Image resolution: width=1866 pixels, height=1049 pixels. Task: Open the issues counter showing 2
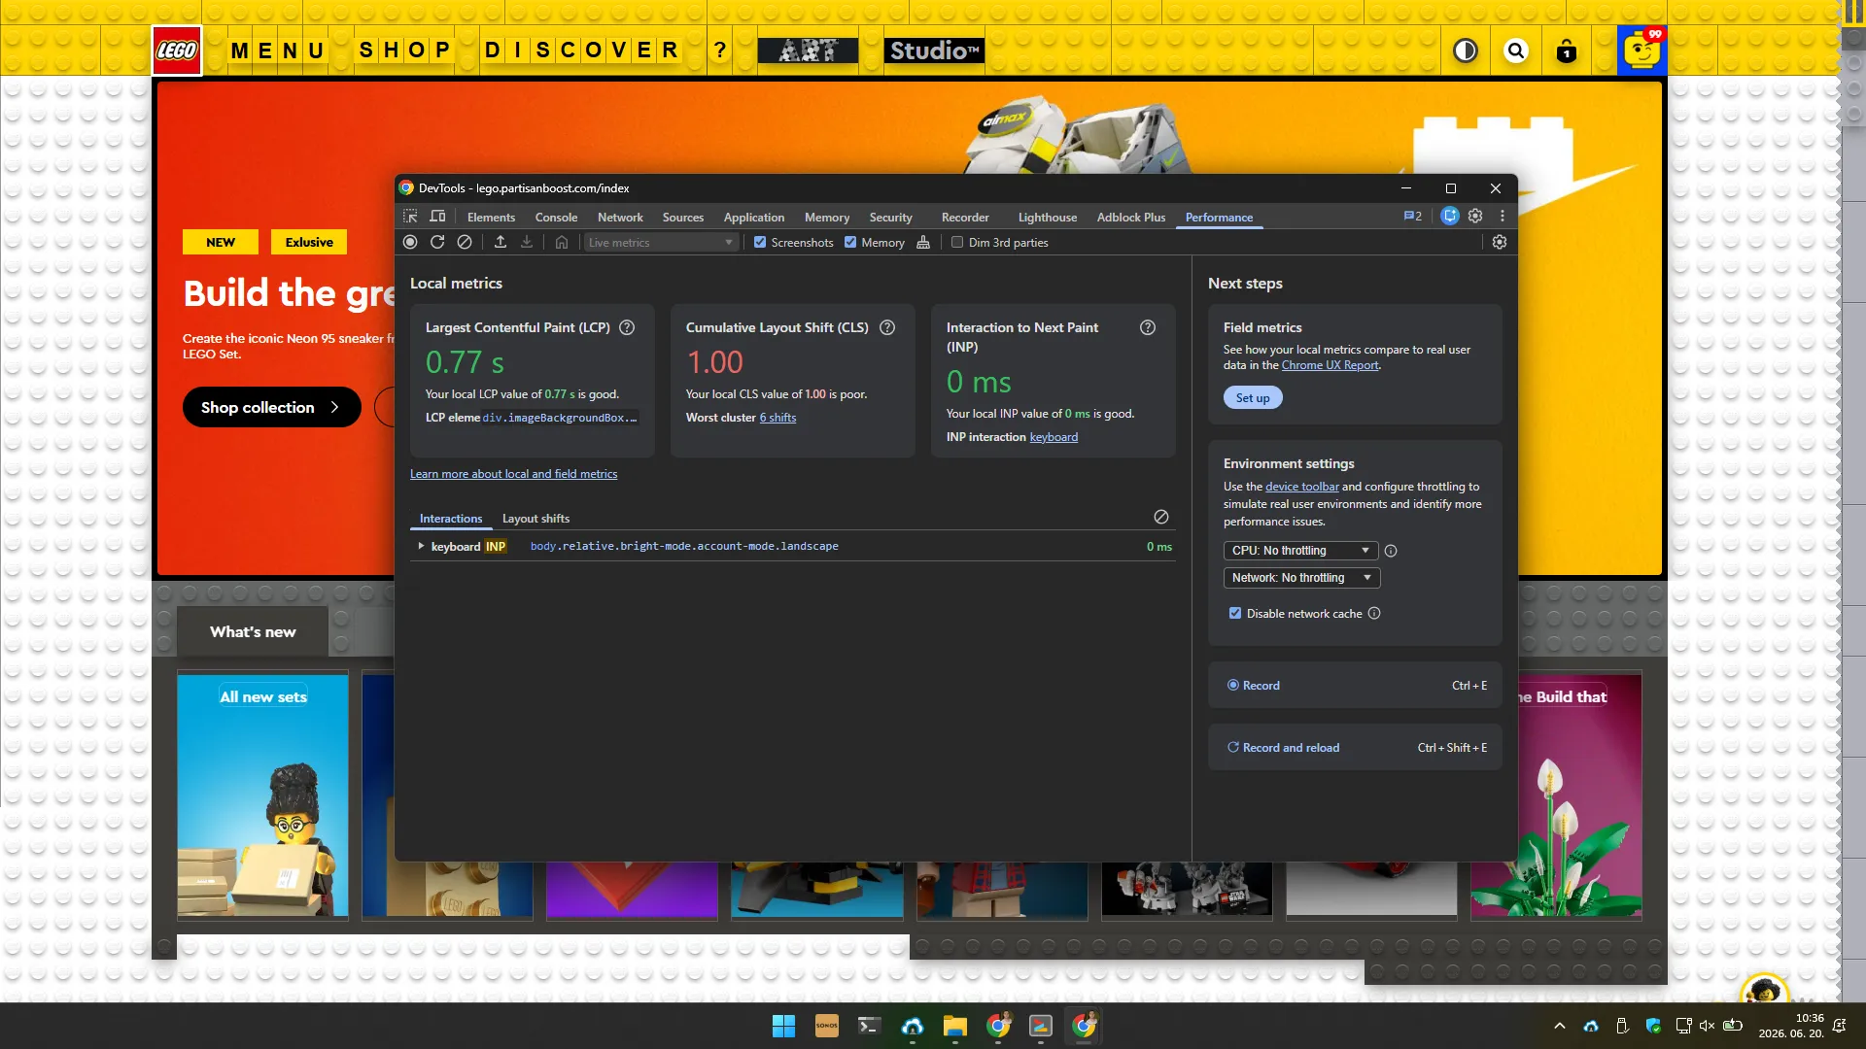pos(1413,217)
